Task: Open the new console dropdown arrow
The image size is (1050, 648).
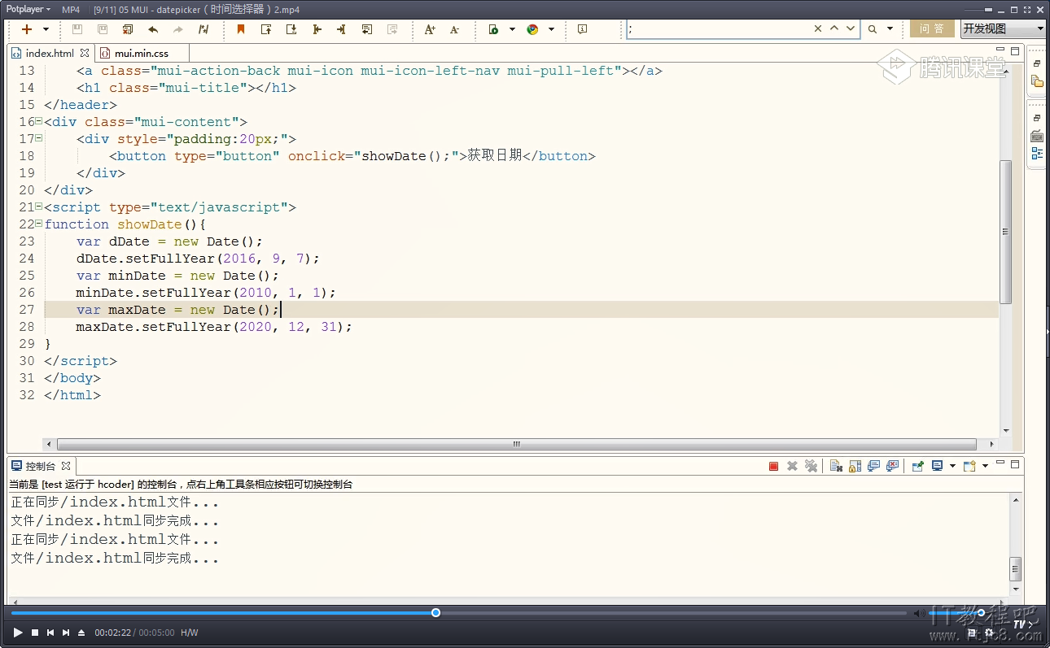Action: click(985, 466)
